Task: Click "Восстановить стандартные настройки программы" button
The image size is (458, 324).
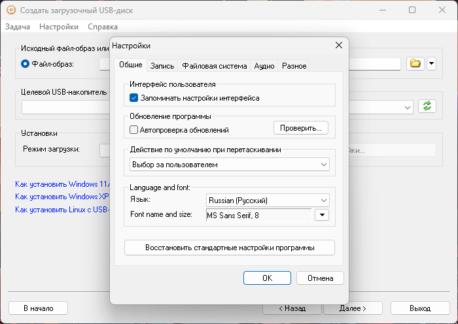Action: 230,248
